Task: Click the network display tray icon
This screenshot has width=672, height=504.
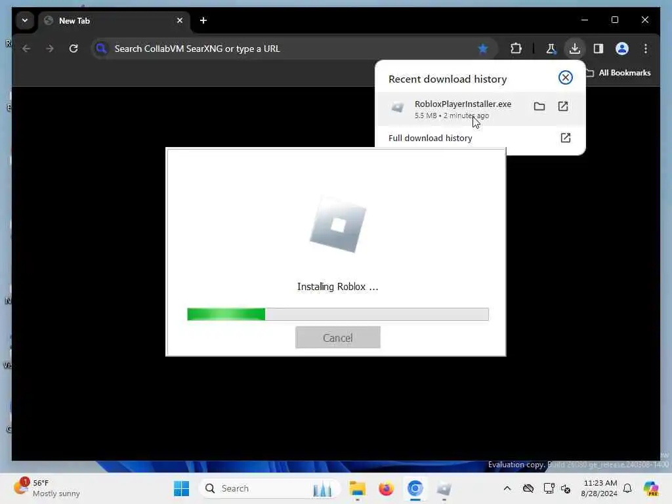Action: (549, 488)
